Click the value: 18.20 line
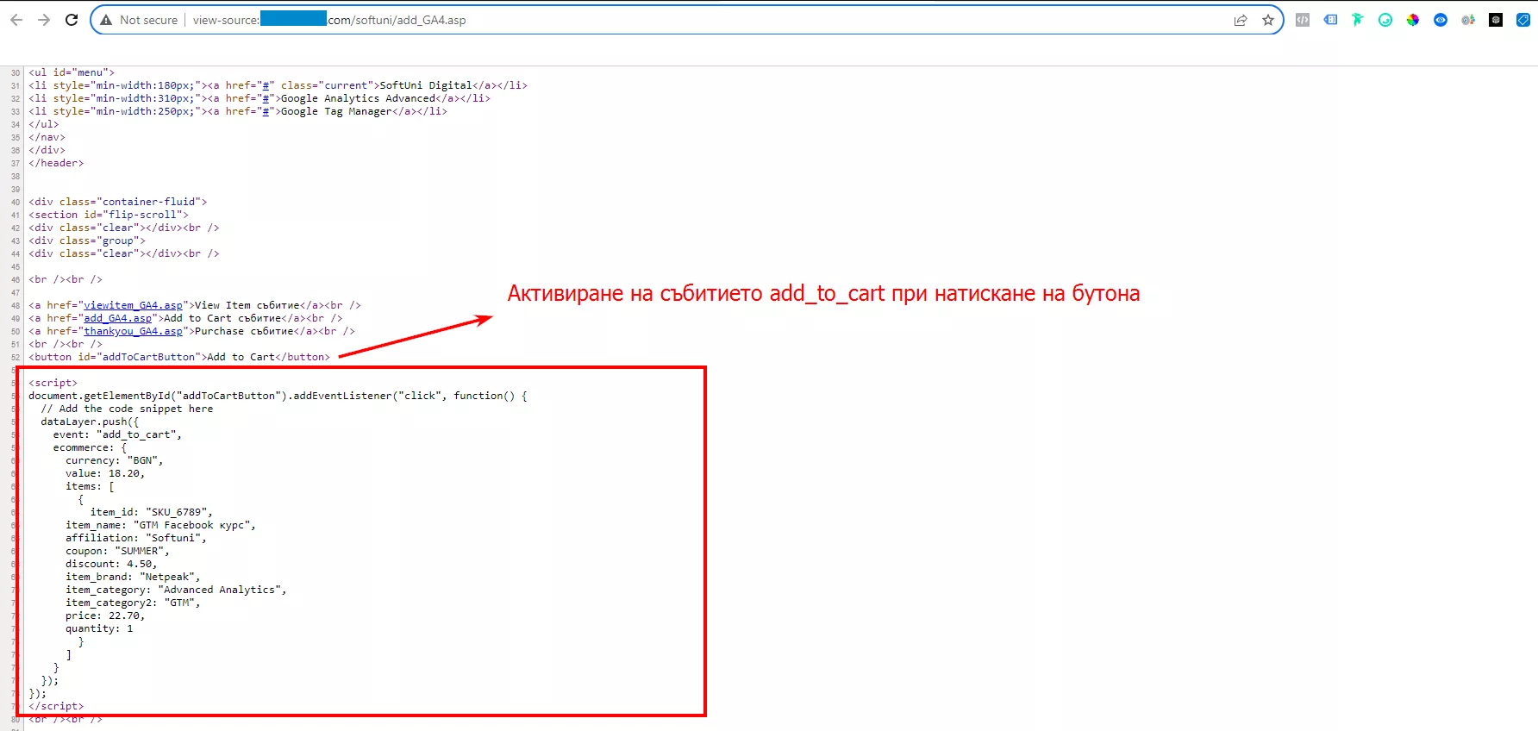 click(105, 473)
